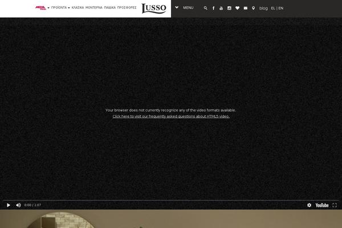Click the red Media Strom logo
The image size is (342, 228).
40,7
